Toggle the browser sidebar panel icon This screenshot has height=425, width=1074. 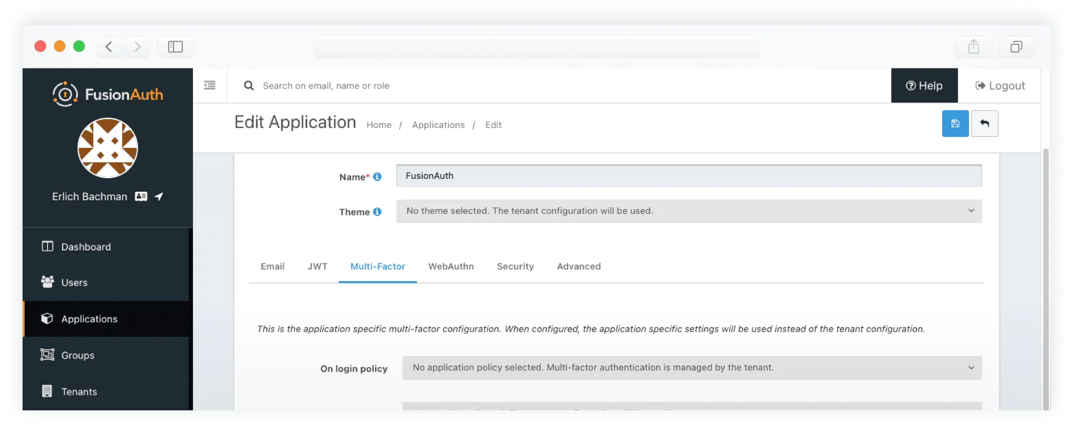[x=175, y=47]
